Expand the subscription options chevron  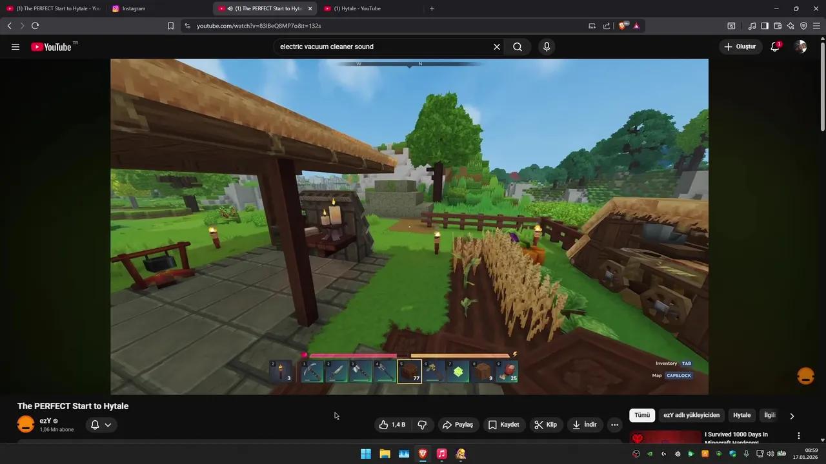[108, 425]
